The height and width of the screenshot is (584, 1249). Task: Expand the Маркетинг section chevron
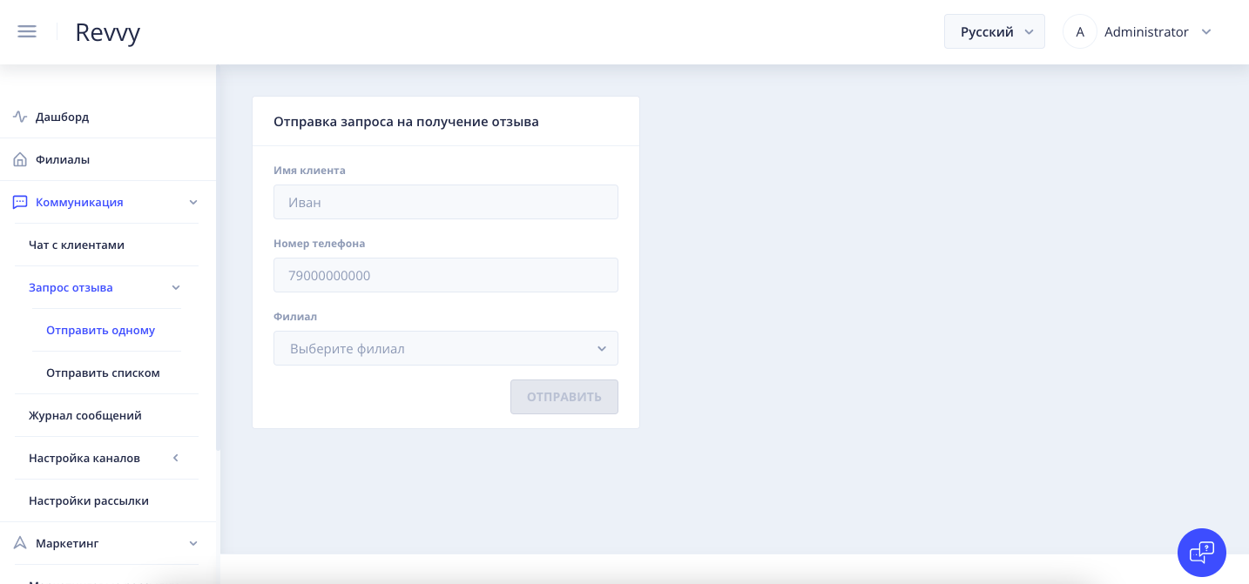[193, 543]
